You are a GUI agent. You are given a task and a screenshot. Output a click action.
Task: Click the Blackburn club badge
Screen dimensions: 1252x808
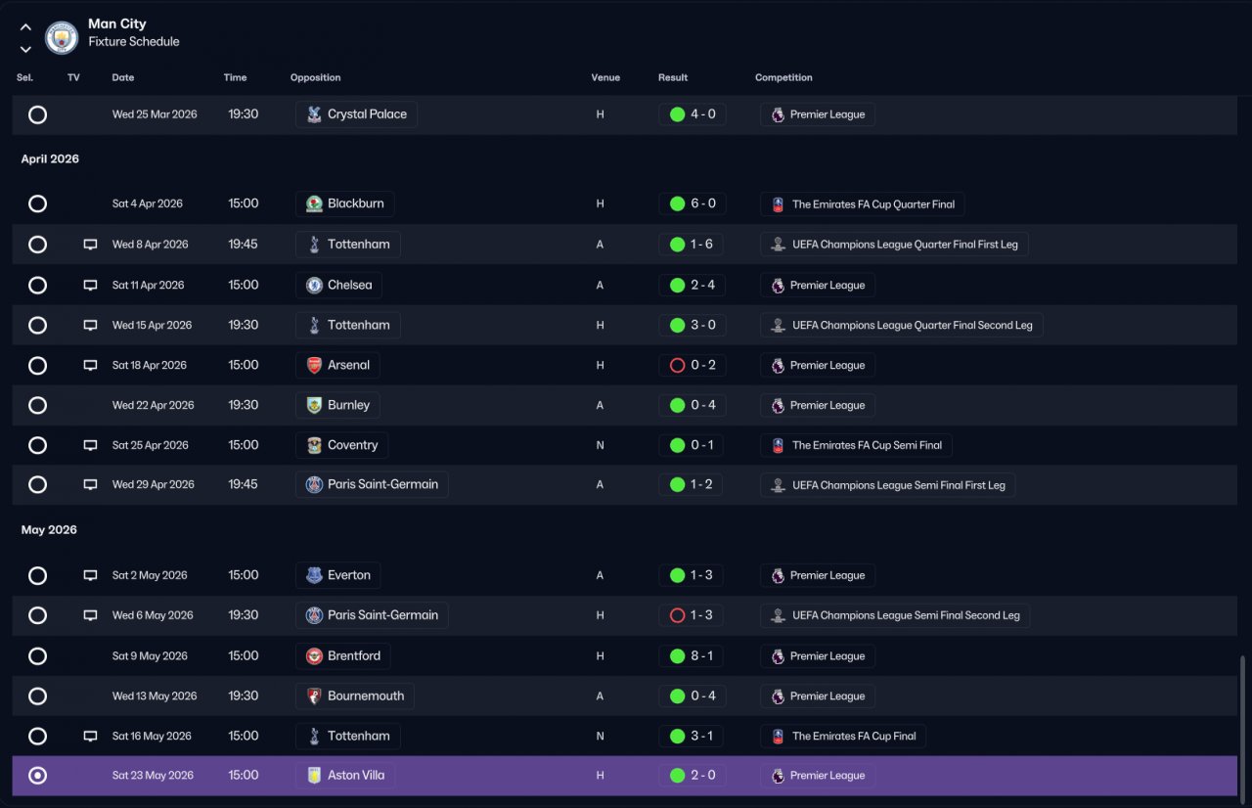pyautogui.click(x=314, y=203)
